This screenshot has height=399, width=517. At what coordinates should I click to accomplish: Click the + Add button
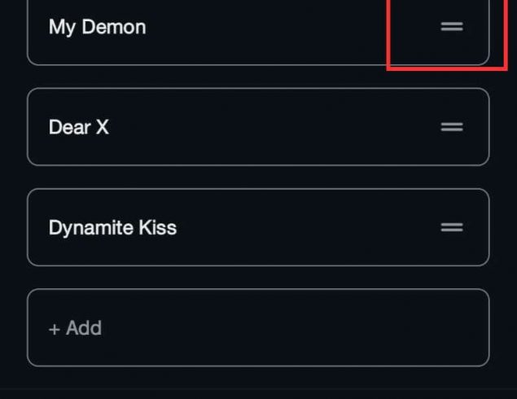point(75,328)
